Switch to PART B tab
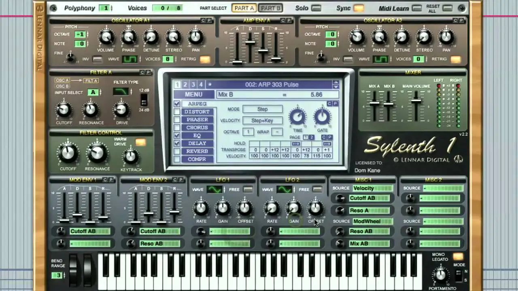Image resolution: width=518 pixels, height=291 pixels. point(270,8)
